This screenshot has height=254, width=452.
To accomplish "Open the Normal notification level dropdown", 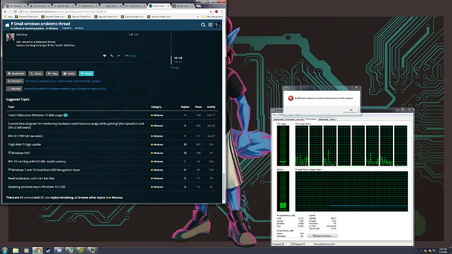I will 14,88.
